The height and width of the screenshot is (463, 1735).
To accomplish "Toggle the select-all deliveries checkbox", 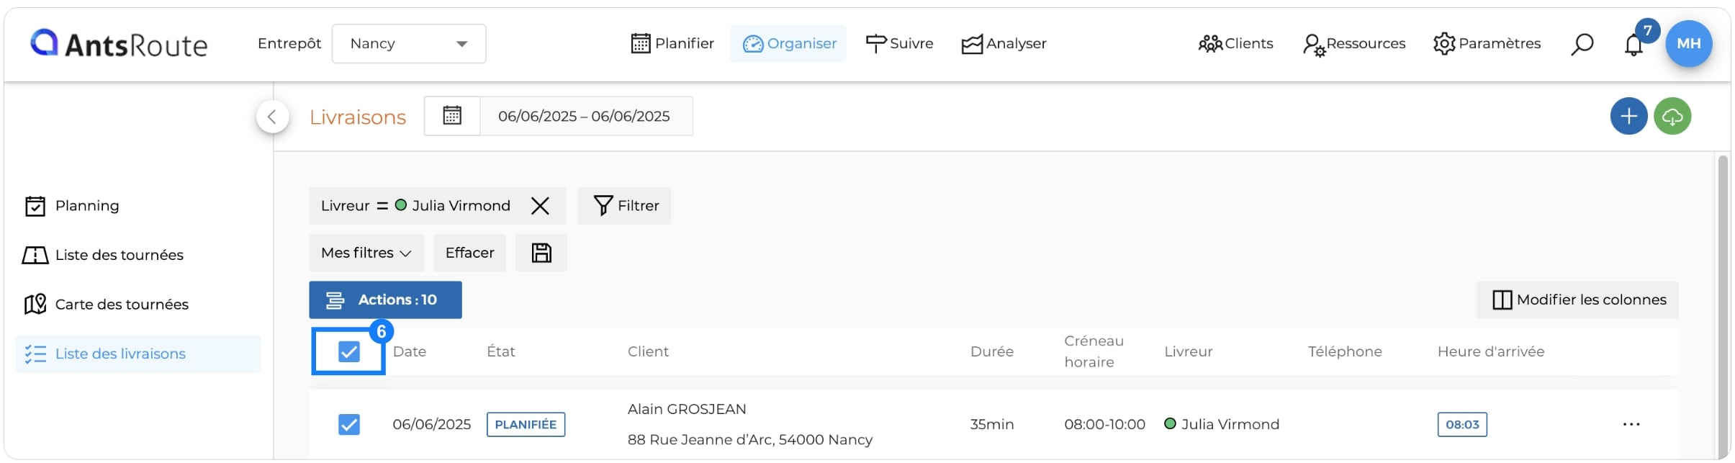I will click(349, 352).
